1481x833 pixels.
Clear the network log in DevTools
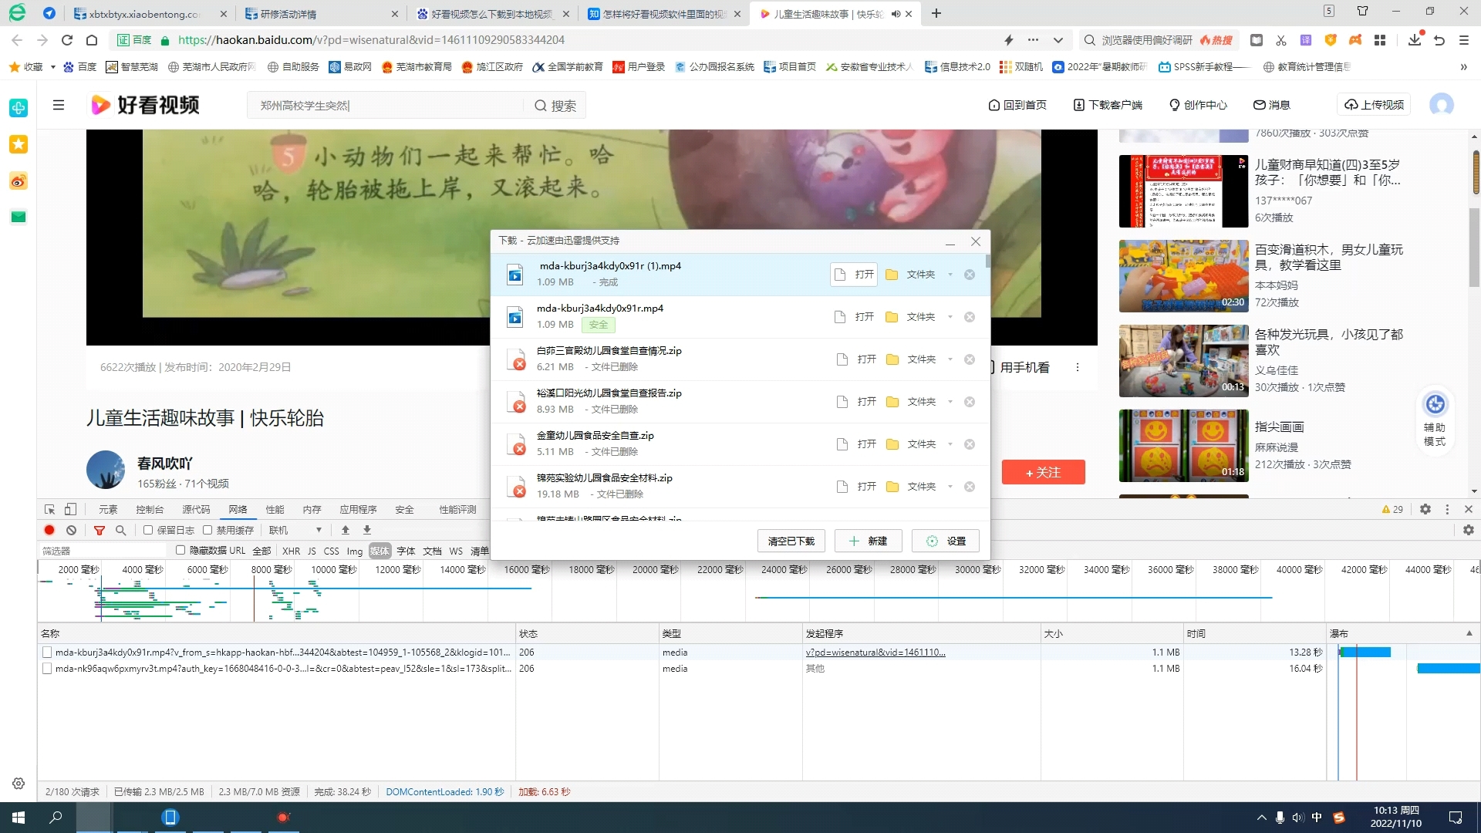coord(71,530)
